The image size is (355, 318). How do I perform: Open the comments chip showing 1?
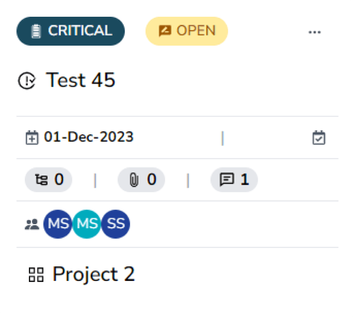(234, 180)
